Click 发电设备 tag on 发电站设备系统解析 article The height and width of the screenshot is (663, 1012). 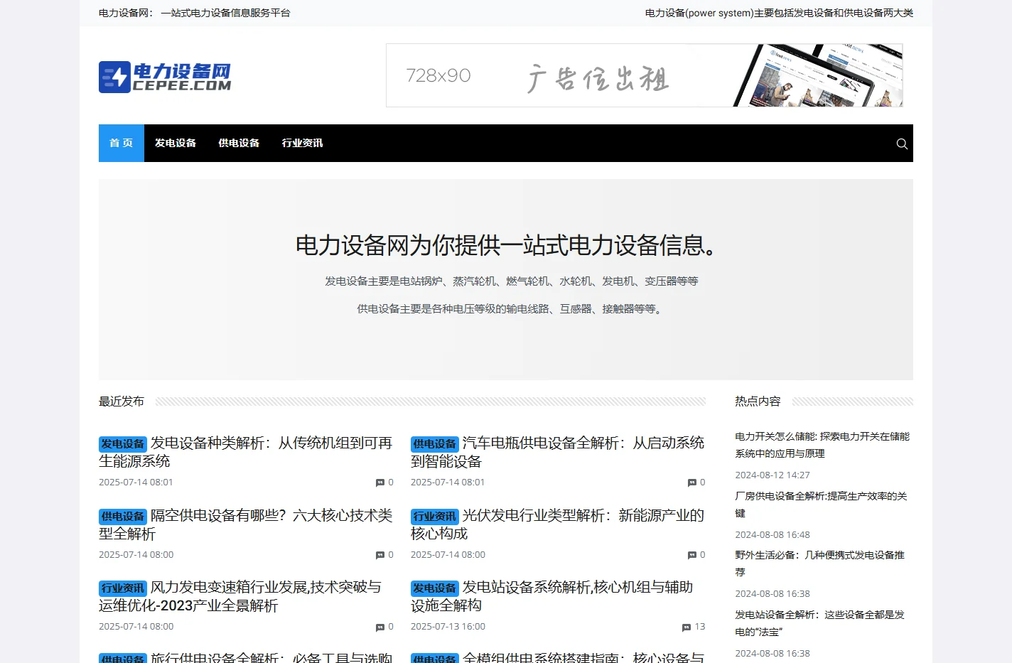[x=435, y=588]
